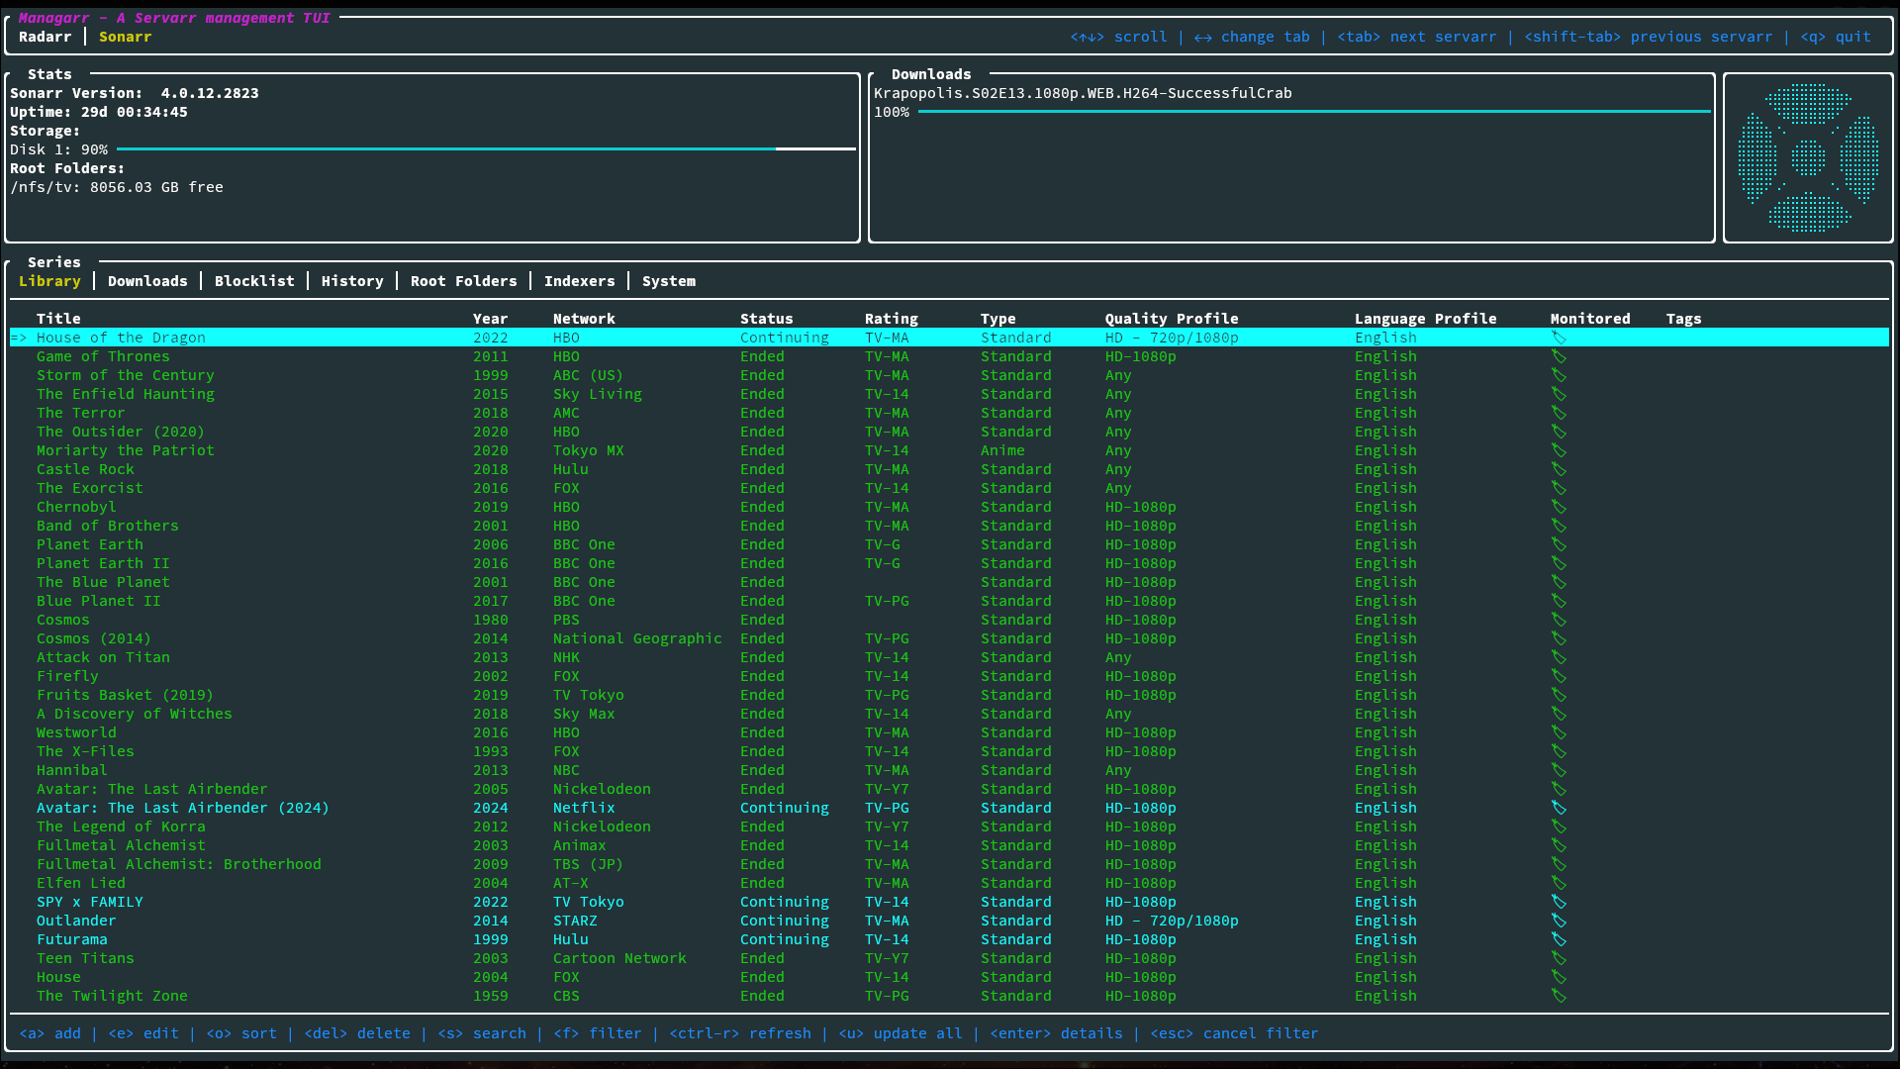This screenshot has width=1900, height=1069.
Task: Activate '<f> filter' command
Action: point(598,1032)
